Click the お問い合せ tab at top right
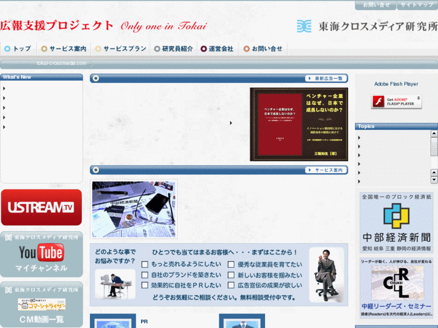Image resolution: width=438 pixels, height=328 pixels. click(x=376, y=5)
